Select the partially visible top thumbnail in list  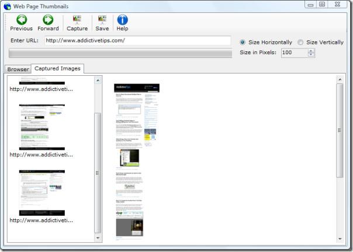[42, 80]
